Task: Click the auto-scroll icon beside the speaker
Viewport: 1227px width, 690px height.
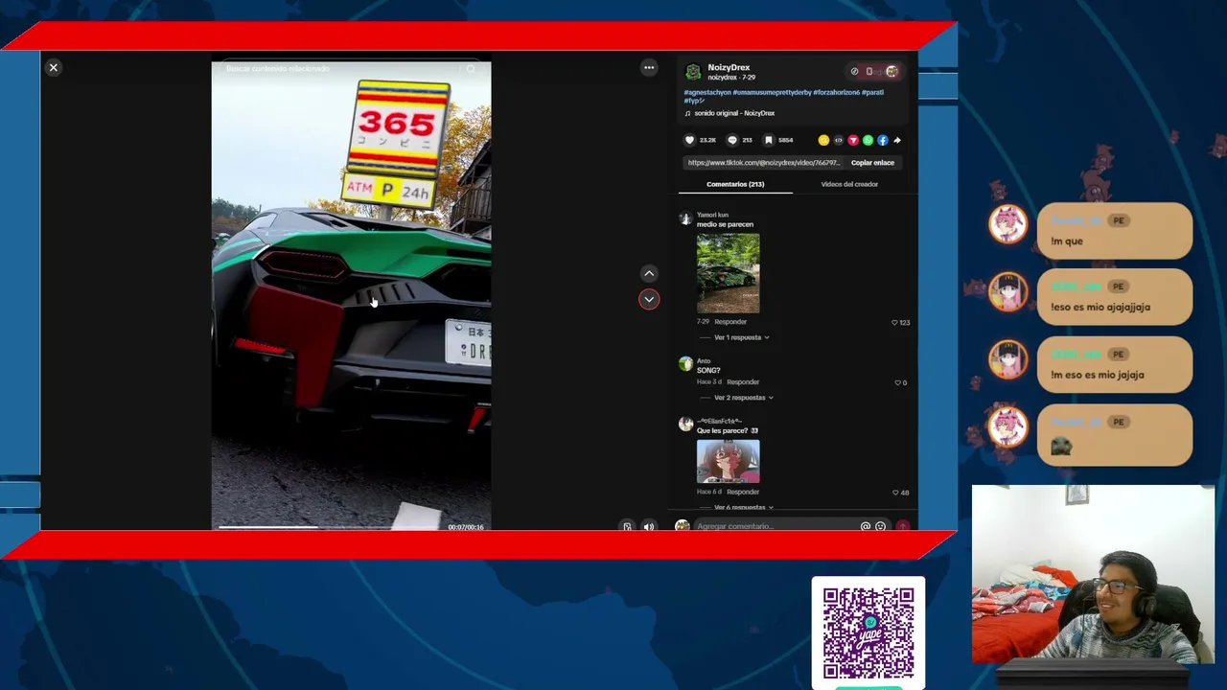Action: [x=627, y=526]
